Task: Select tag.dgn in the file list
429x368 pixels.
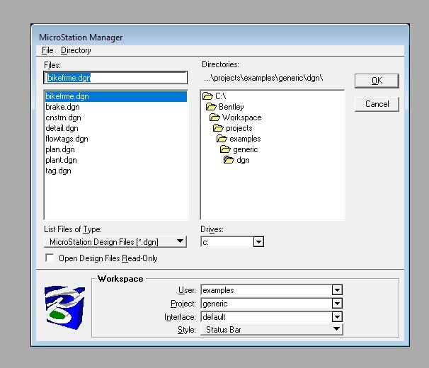Action: coord(115,171)
